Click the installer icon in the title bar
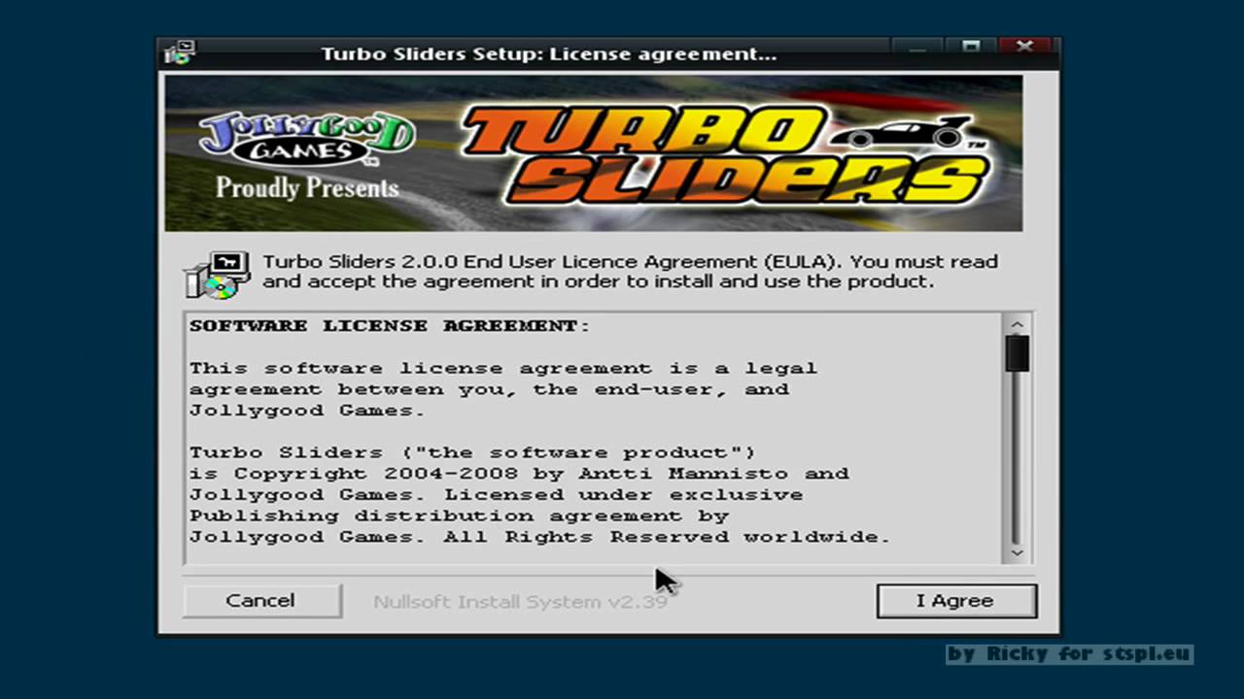The width and height of the screenshot is (1244, 699). [181, 52]
